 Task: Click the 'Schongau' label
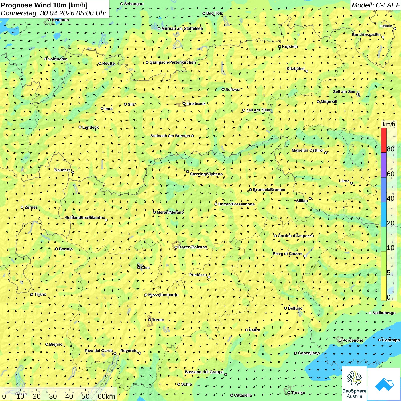click(x=134, y=4)
